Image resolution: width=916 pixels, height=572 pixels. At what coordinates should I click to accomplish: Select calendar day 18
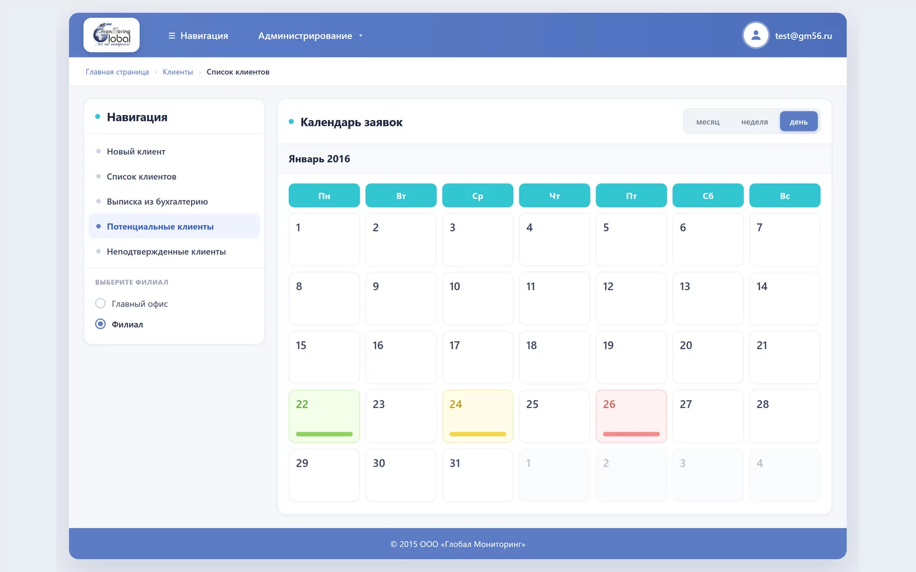click(x=555, y=358)
